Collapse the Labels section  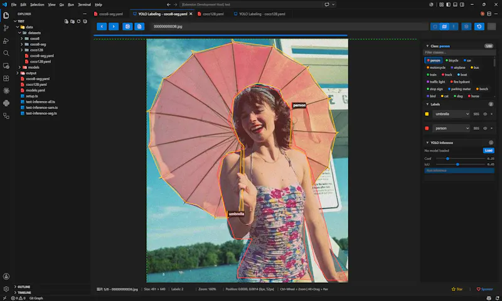coord(427,104)
